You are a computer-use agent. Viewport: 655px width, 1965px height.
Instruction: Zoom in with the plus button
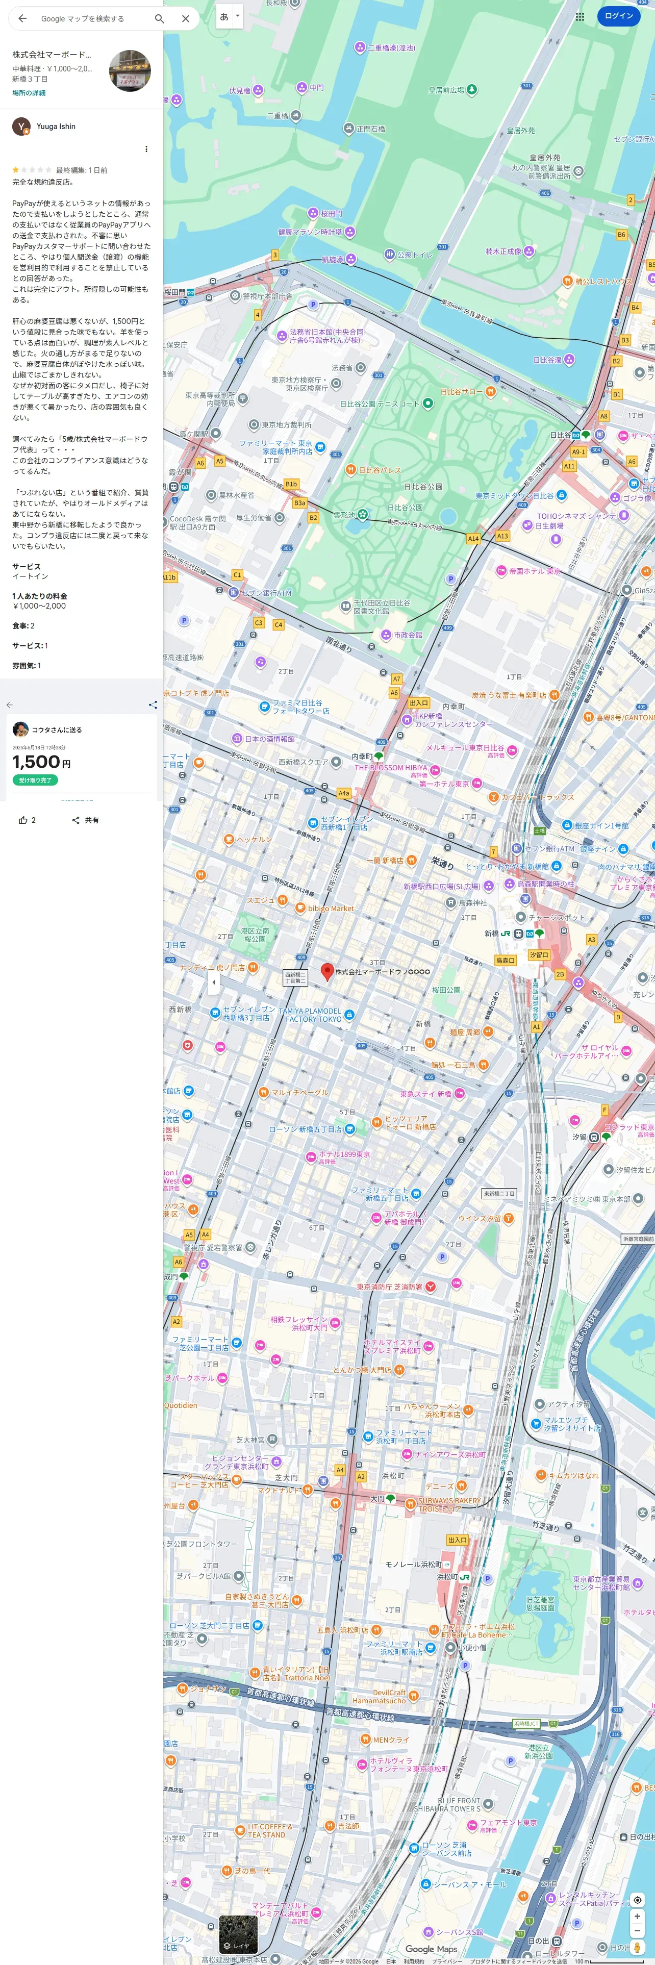tap(637, 1916)
